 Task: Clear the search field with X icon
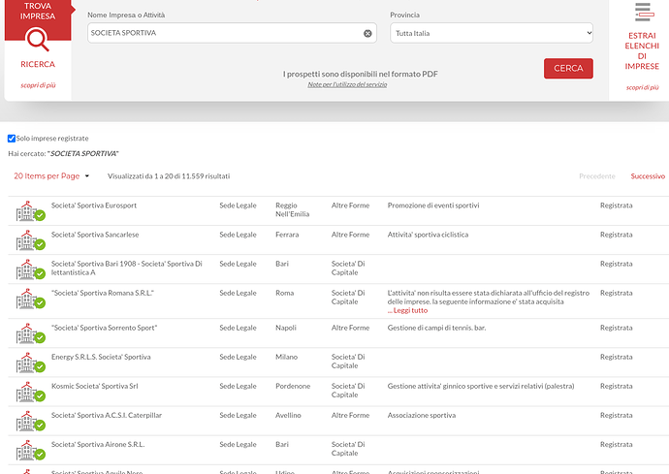click(x=367, y=33)
